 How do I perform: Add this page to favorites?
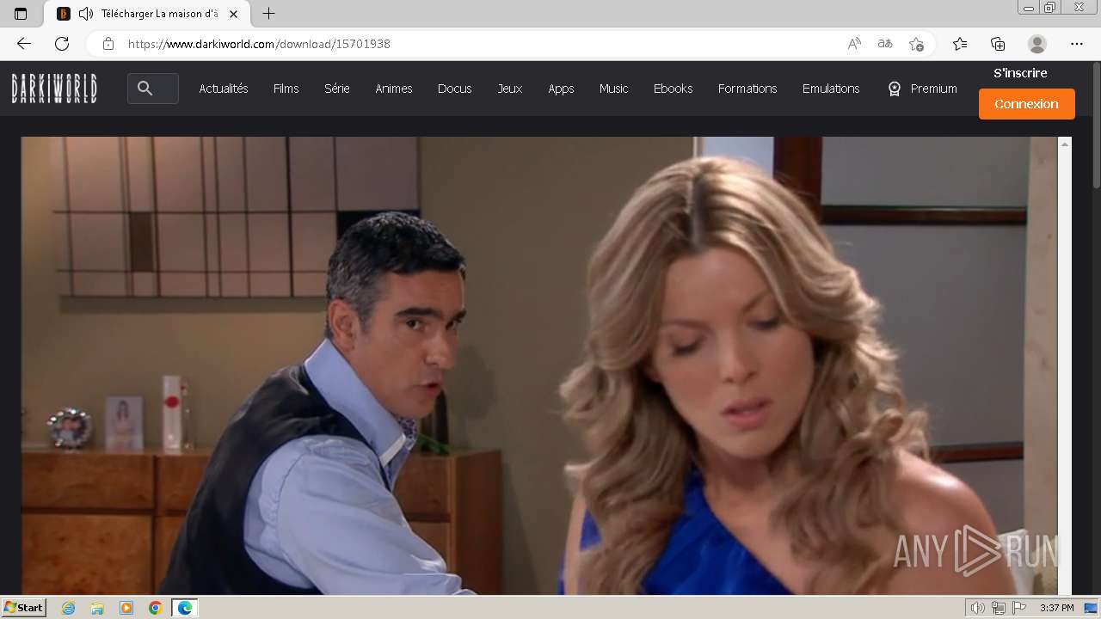pyautogui.click(x=916, y=44)
